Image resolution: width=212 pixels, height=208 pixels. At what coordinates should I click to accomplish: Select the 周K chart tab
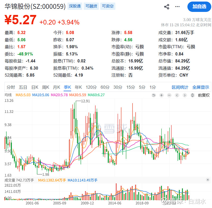[45, 87]
